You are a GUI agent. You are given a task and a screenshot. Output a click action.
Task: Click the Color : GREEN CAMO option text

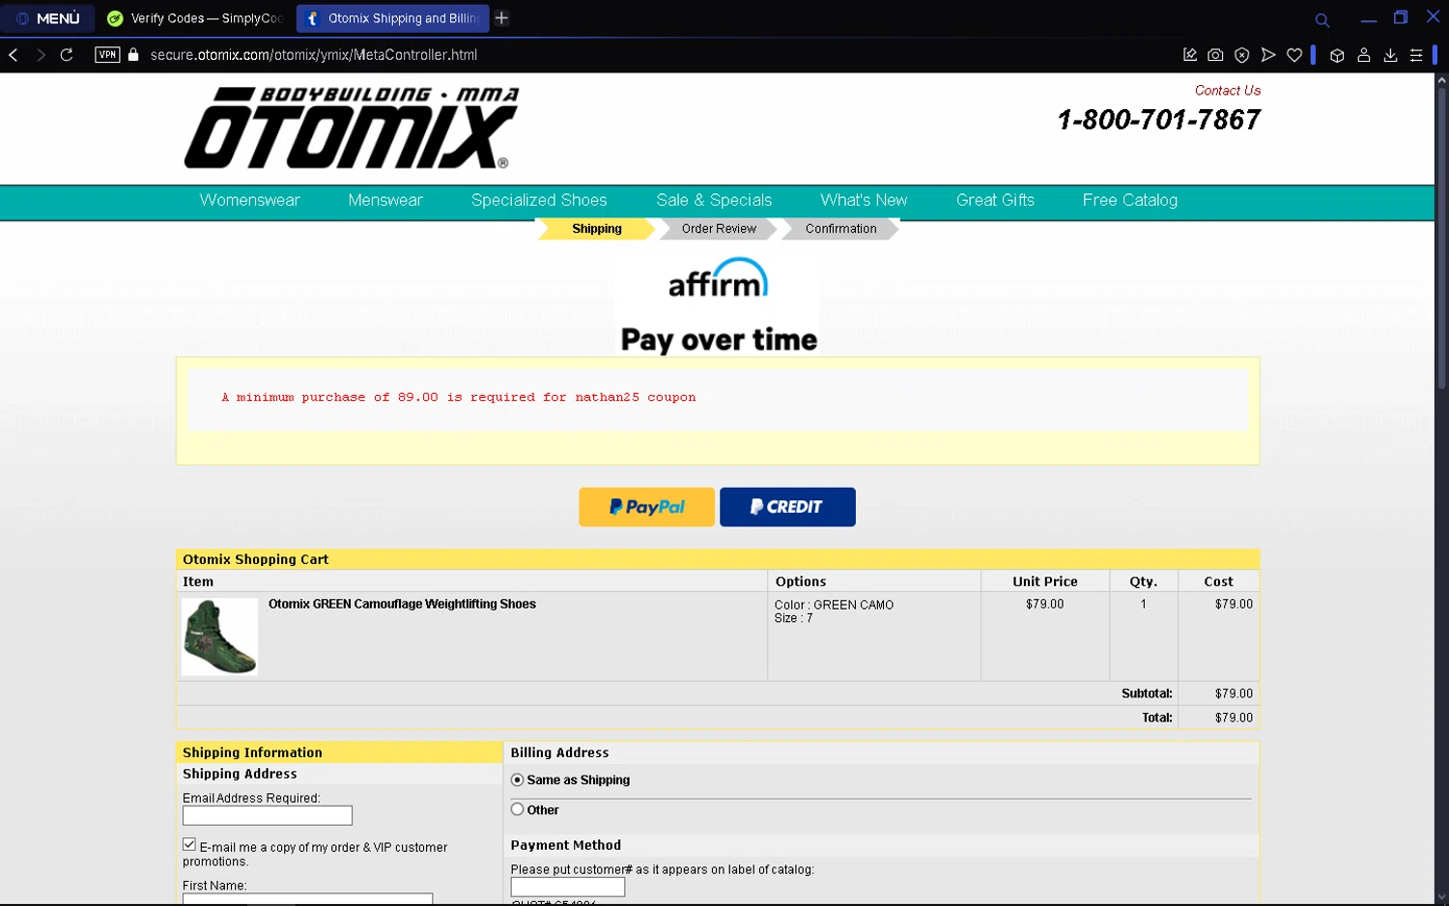tap(834, 605)
